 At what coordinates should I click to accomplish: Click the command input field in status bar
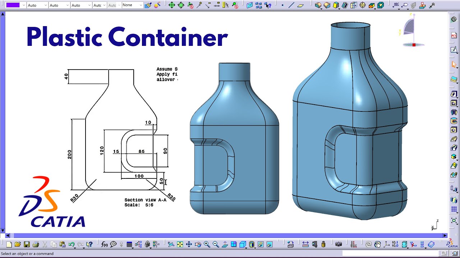click(x=390, y=253)
